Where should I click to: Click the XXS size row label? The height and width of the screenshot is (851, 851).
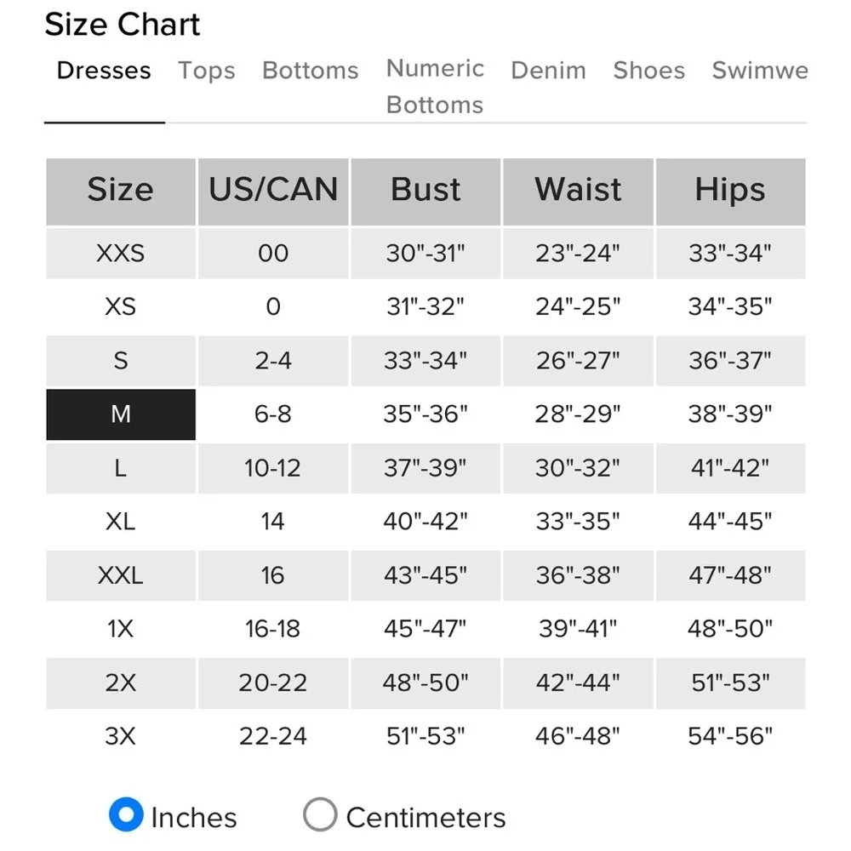tap(121, 254)
